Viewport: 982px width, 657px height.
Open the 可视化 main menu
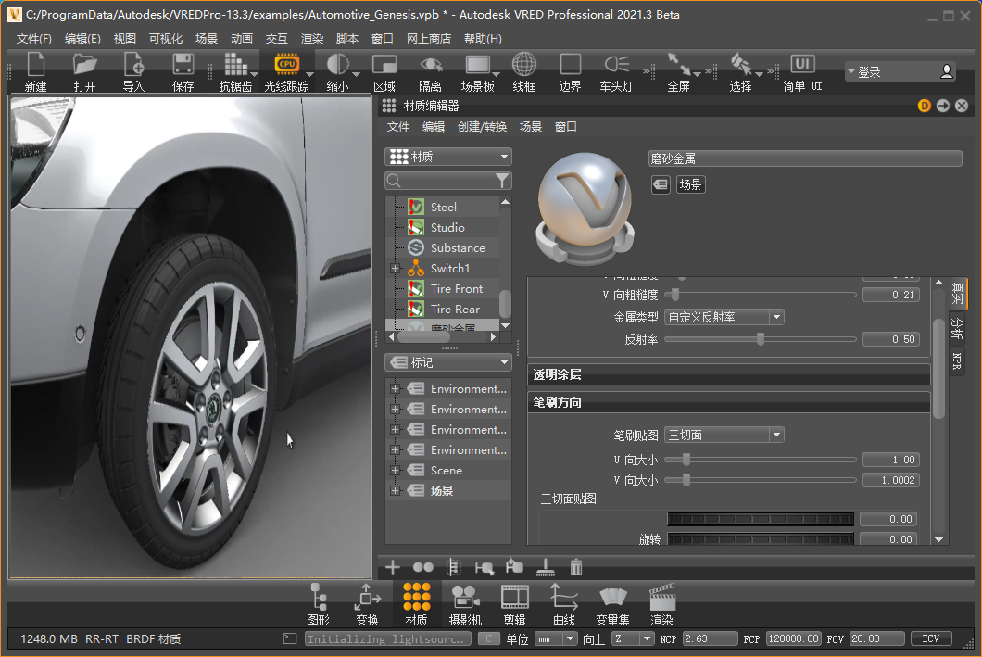165,39
